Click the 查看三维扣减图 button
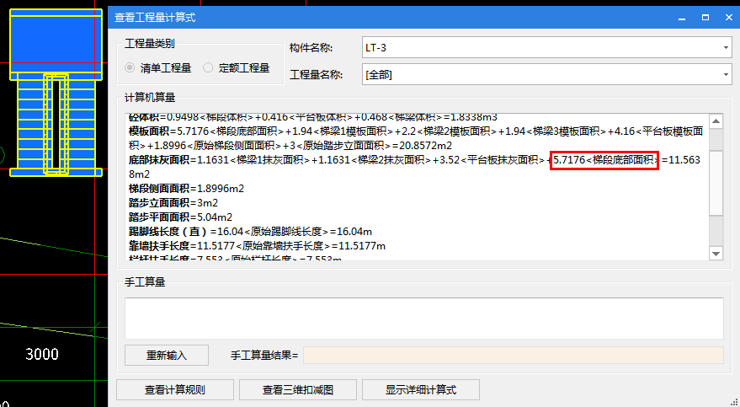The image size is (740, 407). pyautogui.click(x=298, y=390)
